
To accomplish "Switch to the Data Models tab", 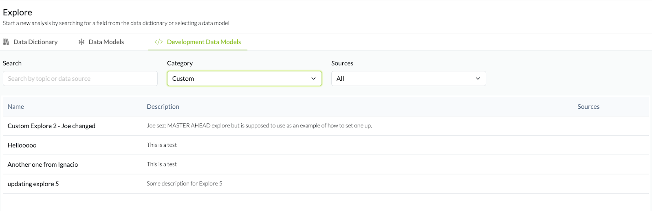I will click(x=106, y=42).
